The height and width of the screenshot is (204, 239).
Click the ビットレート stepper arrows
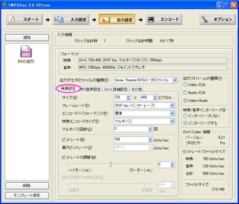150,140
